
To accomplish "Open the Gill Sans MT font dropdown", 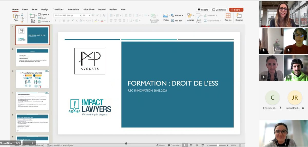I will (x=80, y=16).
